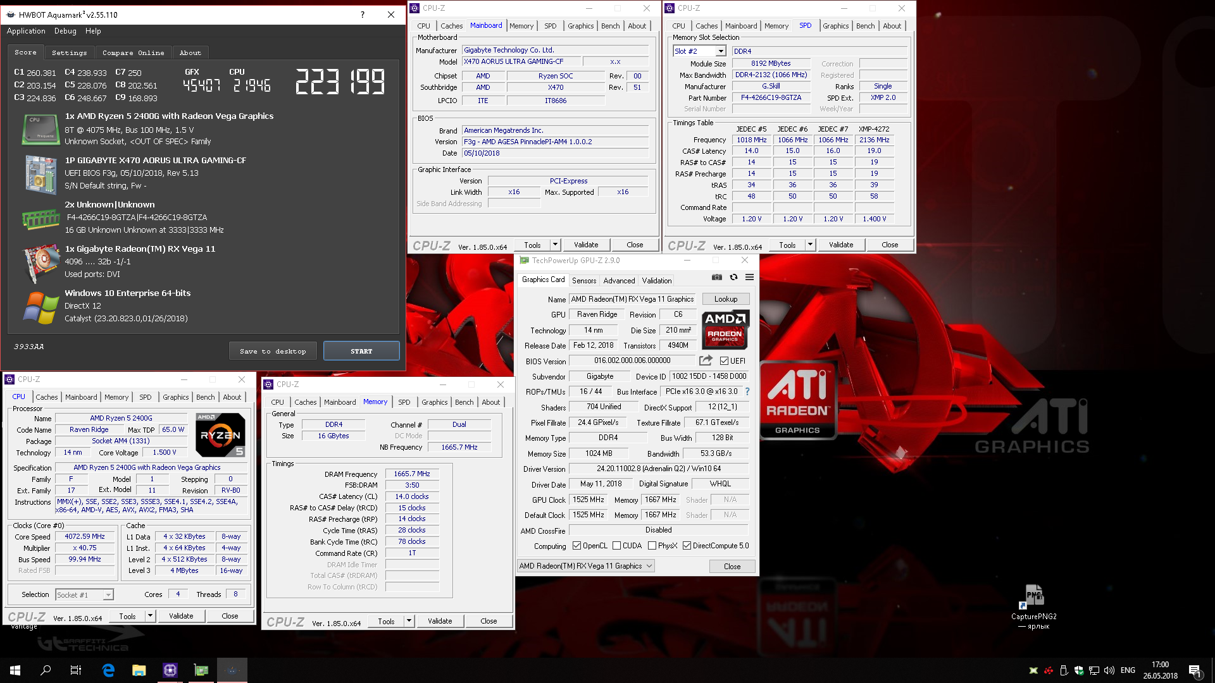Open Task View from the taskbar
The width and height of the screenshot is (1215, 683).
click(76, 670)
